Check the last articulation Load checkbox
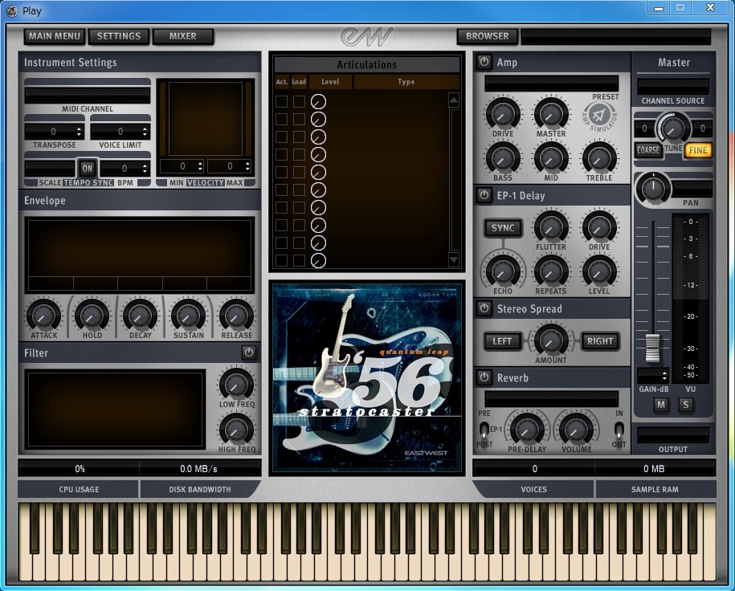This screenshot has height=591, width=735. 299,260
